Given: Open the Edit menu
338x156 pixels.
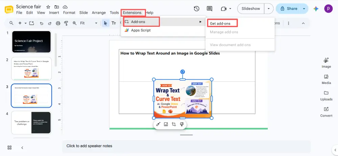Looking at the screenshot, I should pyautogui.click(x=29, y=13).
